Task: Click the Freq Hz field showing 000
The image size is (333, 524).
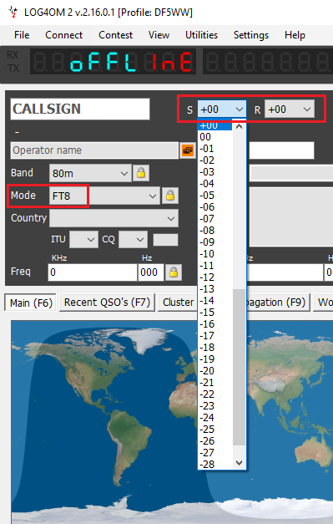Action: pyautogui.click(x=151, y=272)
